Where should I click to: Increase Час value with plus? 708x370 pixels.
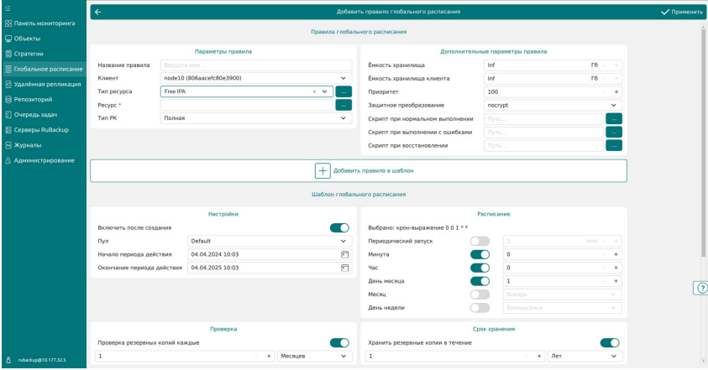point(616,268)
